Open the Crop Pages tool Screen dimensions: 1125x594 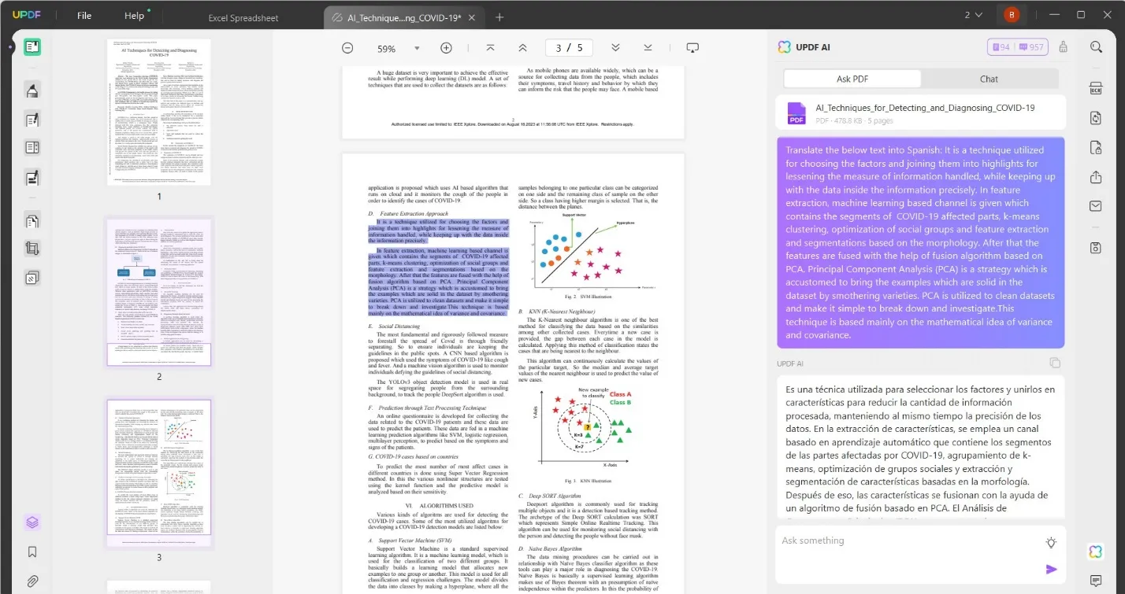pos(32,249)
